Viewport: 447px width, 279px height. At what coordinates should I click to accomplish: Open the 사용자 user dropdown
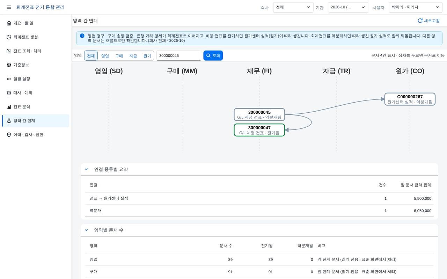pos(416,7)
